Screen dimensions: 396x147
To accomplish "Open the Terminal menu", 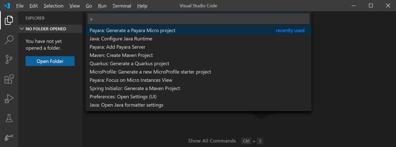I will click(122, 6).
